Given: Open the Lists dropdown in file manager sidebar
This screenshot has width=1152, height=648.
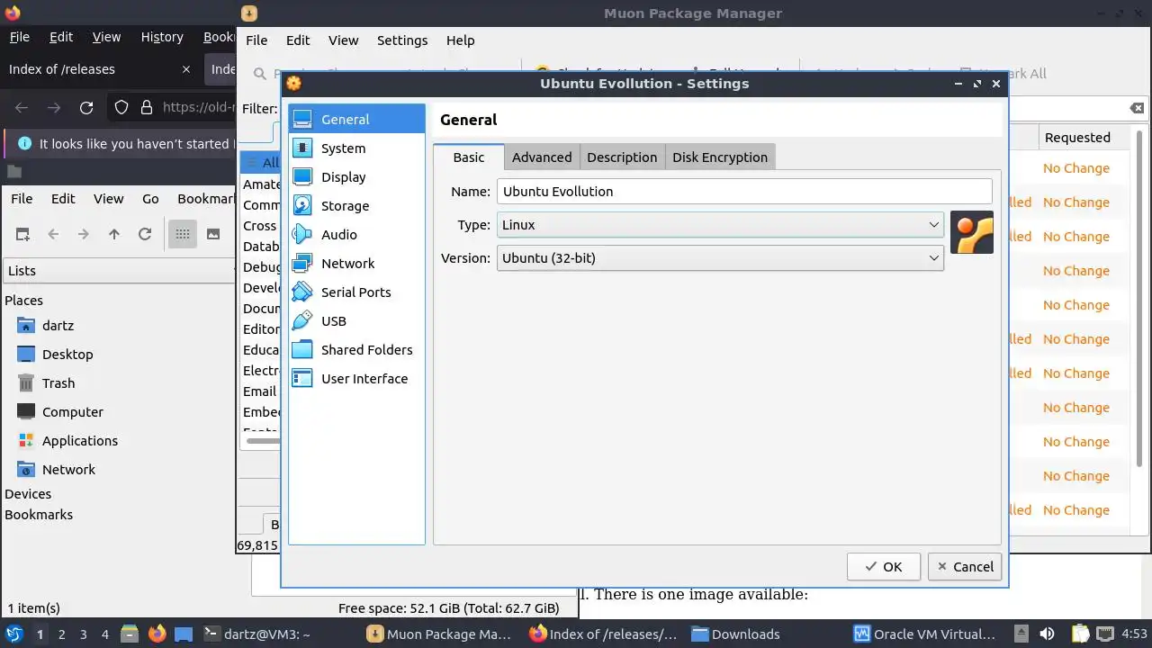Looking at the screenshot, I should (119, 270).
